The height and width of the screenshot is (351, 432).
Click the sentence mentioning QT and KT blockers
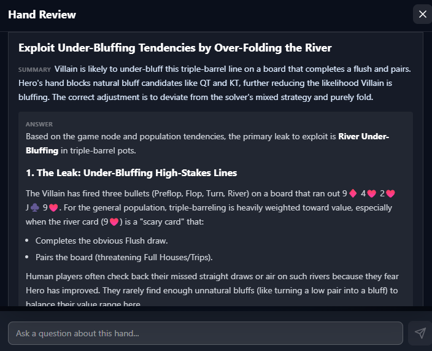[x=202, y=82]
